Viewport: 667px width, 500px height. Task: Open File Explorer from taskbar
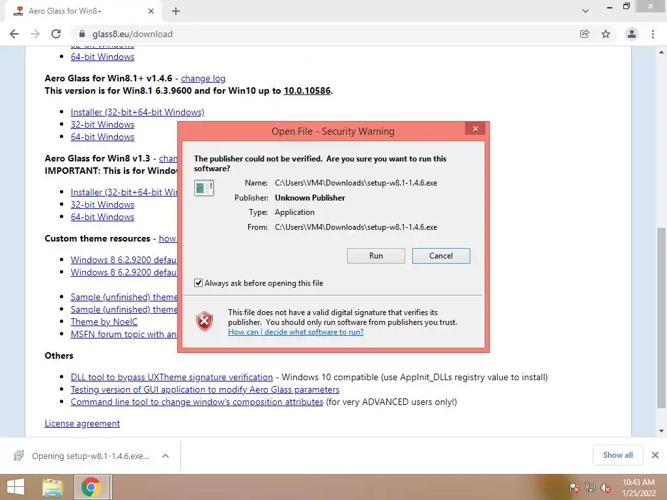[x=53, y=487]
